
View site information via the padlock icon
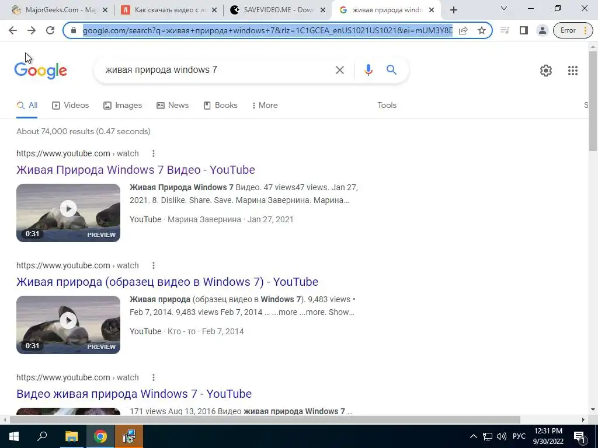click(74, 30)
